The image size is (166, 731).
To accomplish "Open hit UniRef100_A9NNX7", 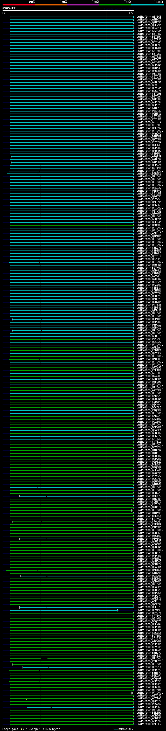I will tap(149, 20).
